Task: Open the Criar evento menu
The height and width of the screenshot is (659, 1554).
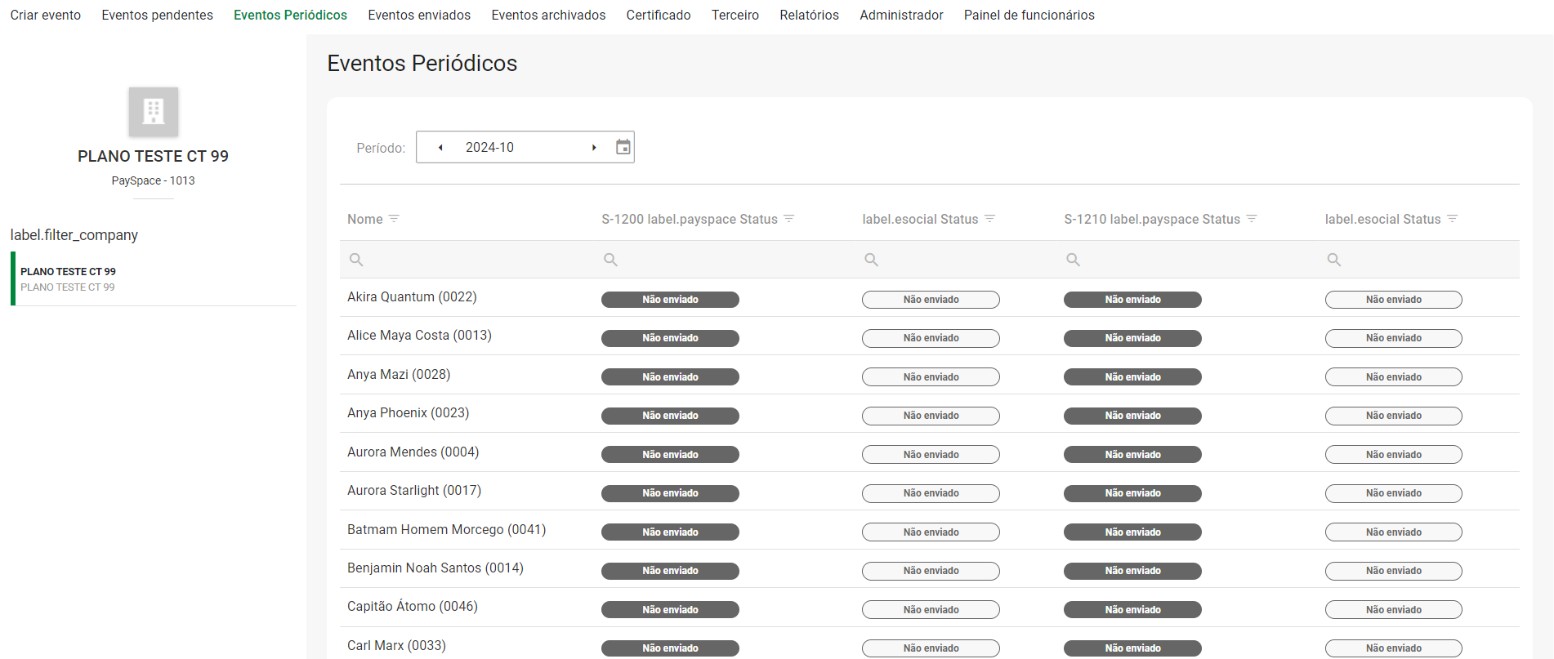Action: pos(46,15)
